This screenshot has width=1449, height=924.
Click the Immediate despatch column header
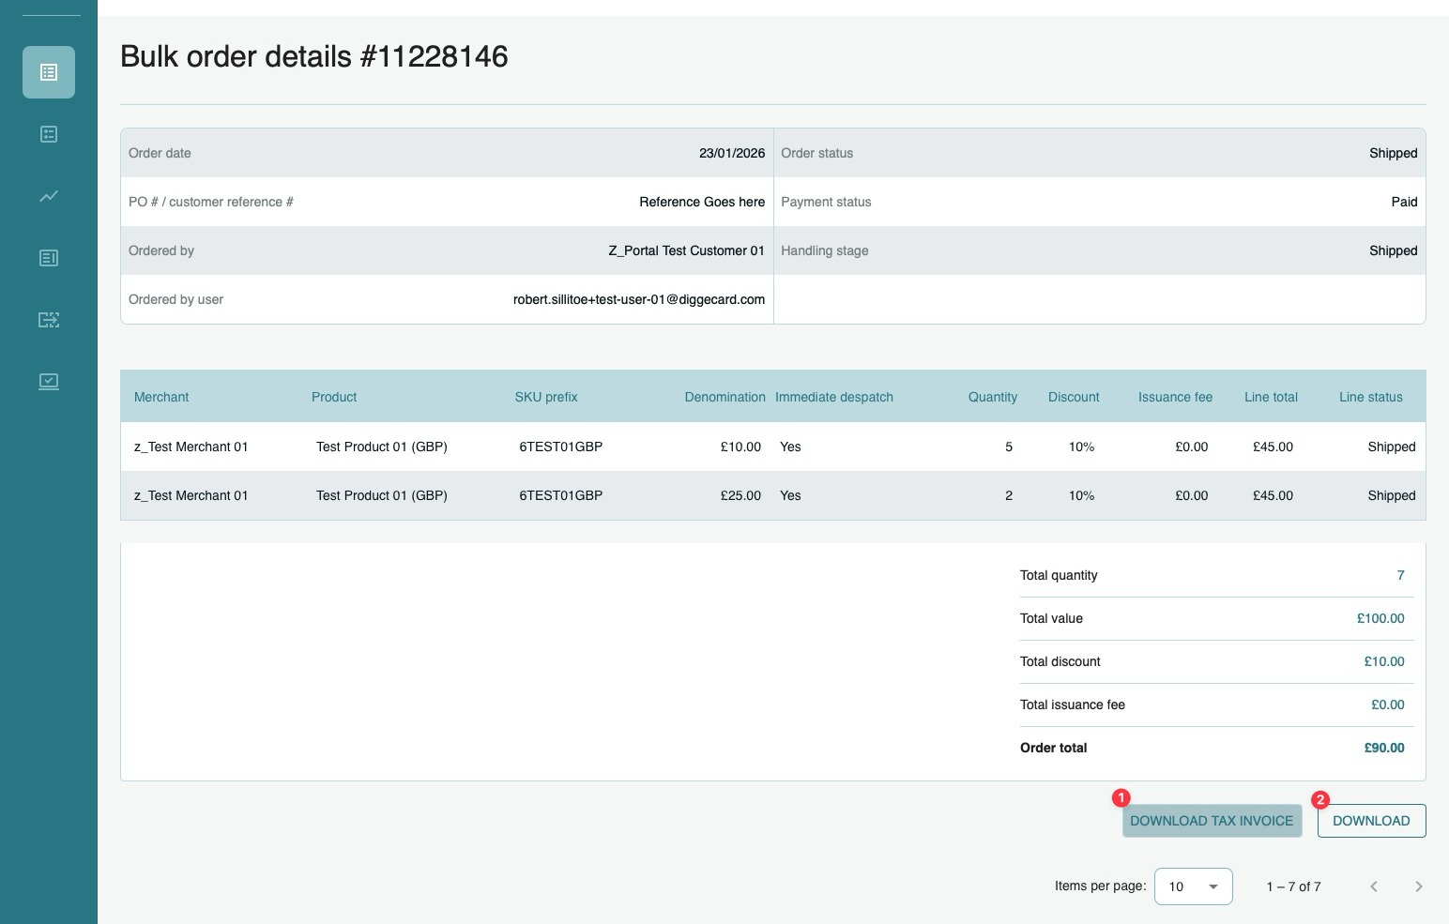[834, 397]
